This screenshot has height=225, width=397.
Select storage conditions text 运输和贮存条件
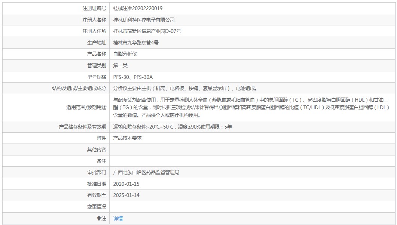[x=172, y=127]
